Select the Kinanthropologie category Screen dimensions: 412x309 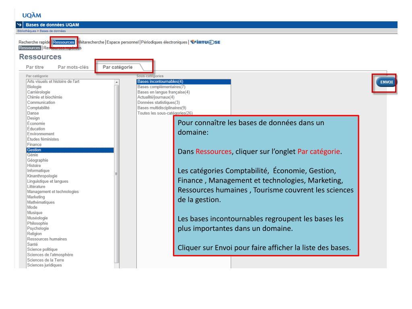click(x=70, y=176)
